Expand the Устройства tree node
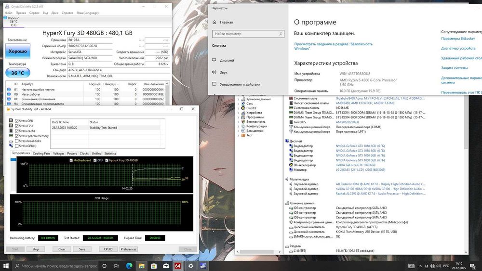Screen dimensions: 482x271 (x=238, y=113)
